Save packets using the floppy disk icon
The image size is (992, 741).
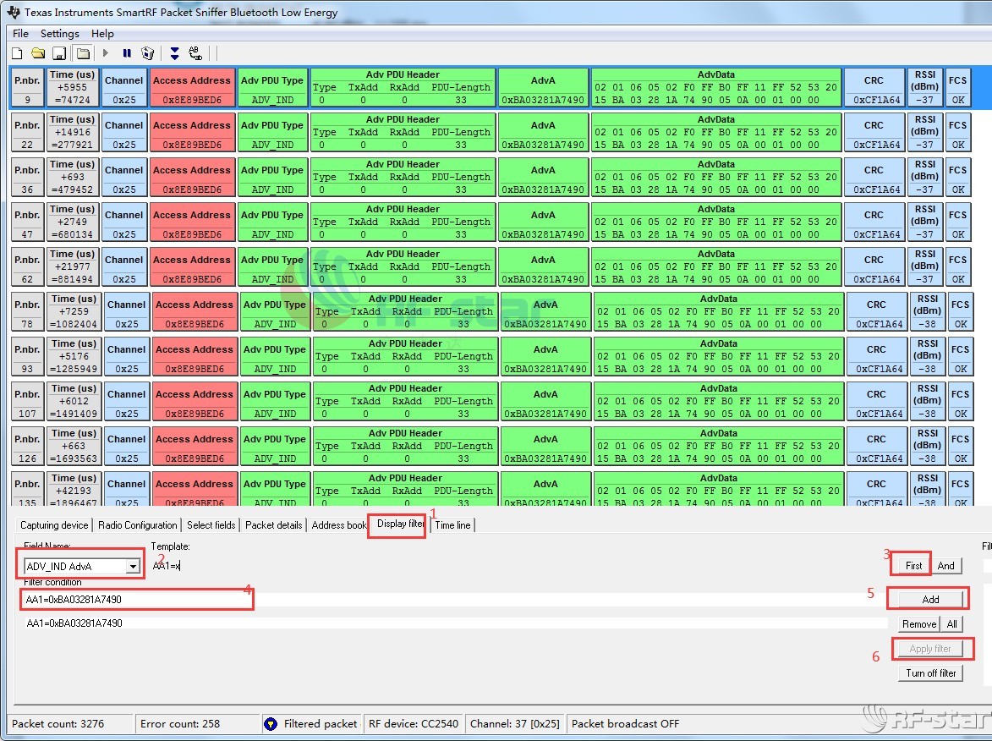pyautogui.click(x=59, y=53)
